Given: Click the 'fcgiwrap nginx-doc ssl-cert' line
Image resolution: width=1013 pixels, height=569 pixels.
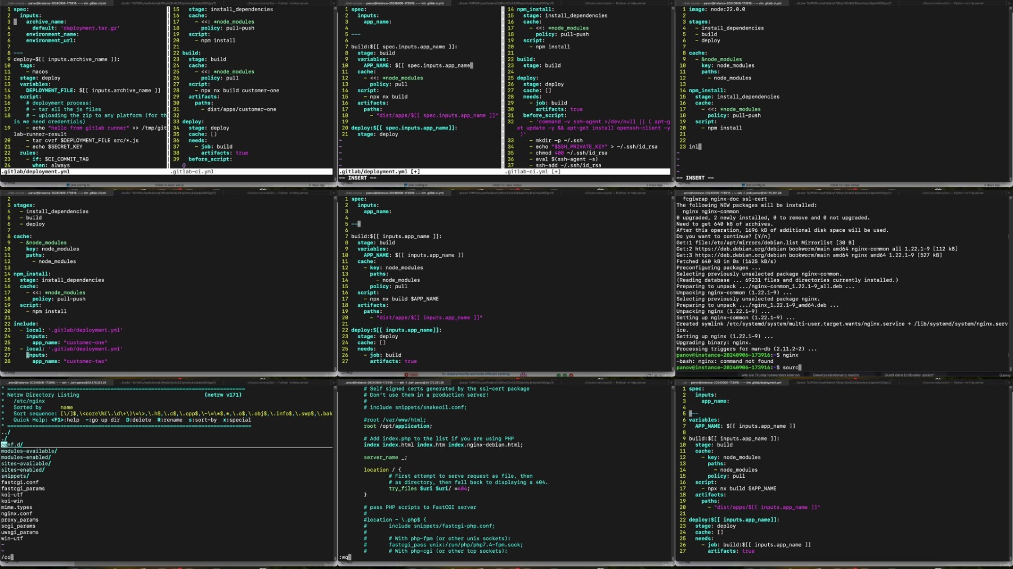Looking at the screenshot, I should (x=725, y=199).
